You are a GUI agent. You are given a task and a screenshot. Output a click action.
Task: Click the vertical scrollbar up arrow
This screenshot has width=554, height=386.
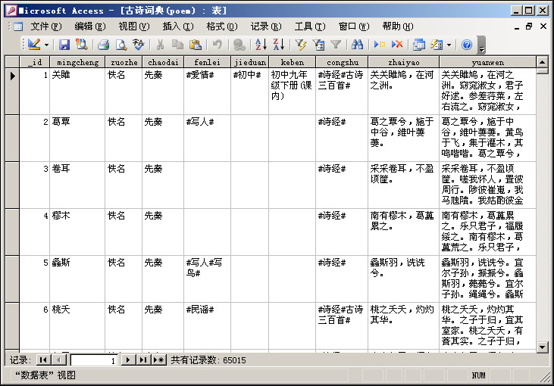(x=542, y=63)
